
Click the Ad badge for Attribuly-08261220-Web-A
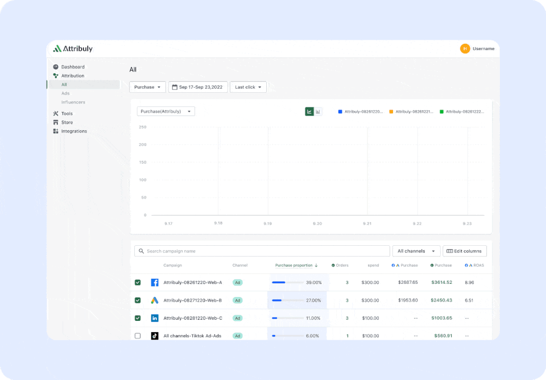238,283
